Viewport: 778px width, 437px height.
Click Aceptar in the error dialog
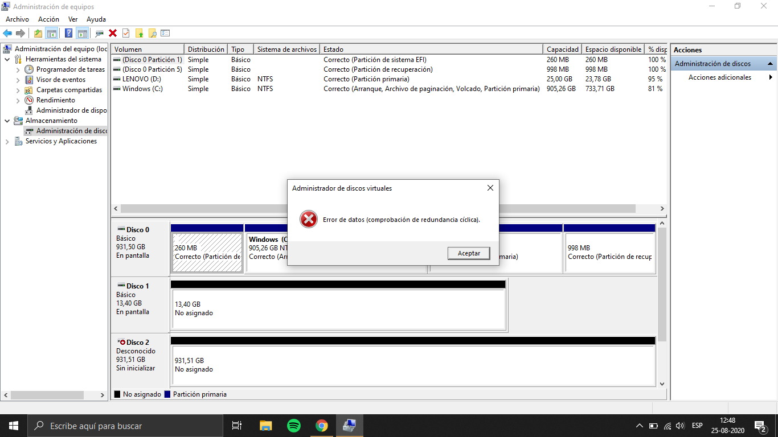coord(469,253)
